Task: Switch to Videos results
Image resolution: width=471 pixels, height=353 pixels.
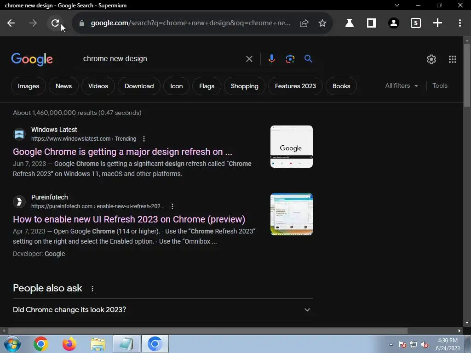Action: pos(98,86)
